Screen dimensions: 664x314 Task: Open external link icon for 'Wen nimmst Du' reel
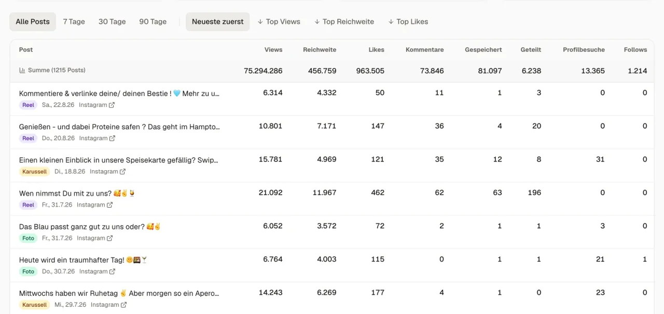point(109,204)
